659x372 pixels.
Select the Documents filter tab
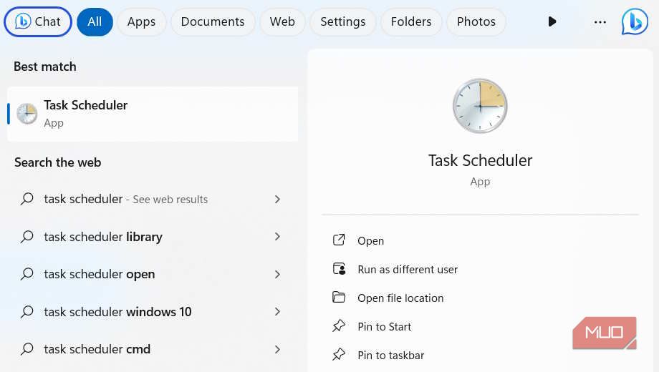213,21
